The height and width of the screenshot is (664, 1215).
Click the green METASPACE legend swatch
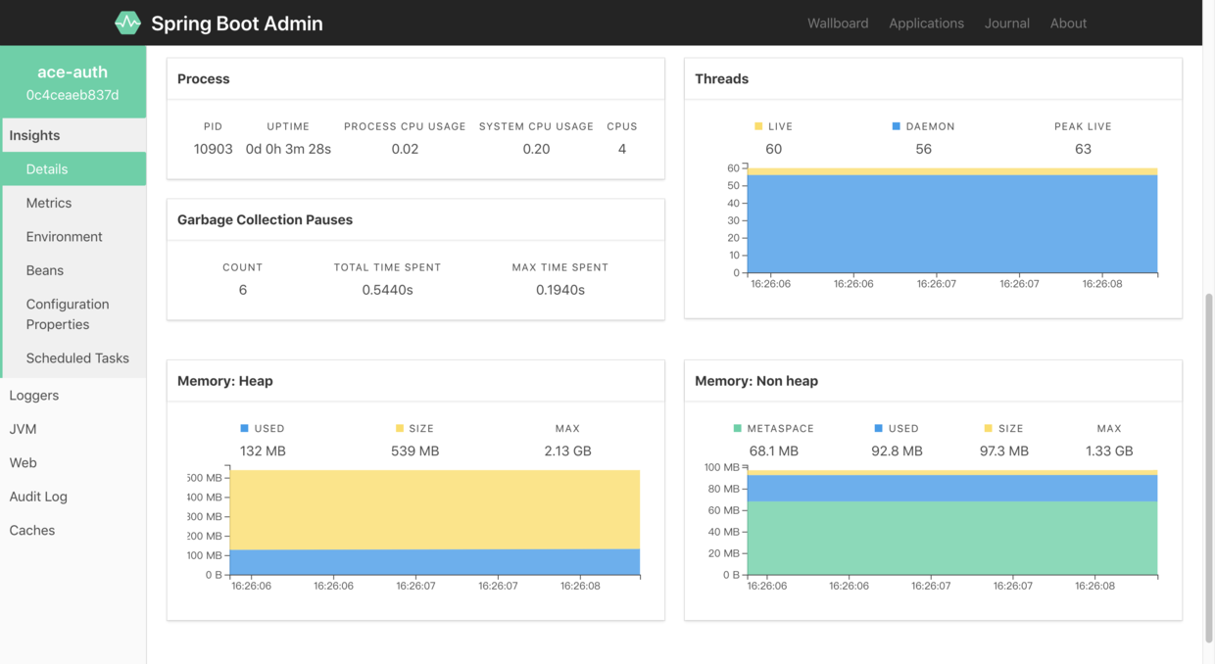(x=737, y=428)
